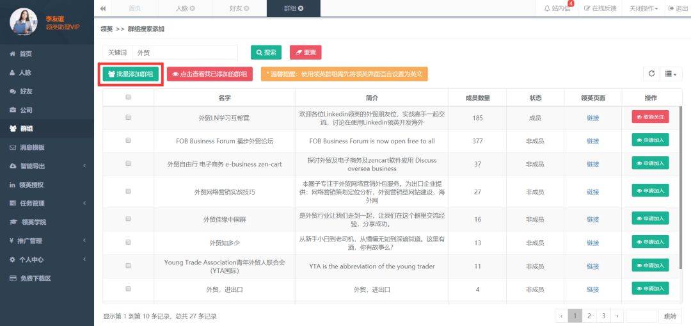Click 点击查看我已添加的群组 button
This screenshot has height=326, width=691.
[x=210, y=74]
